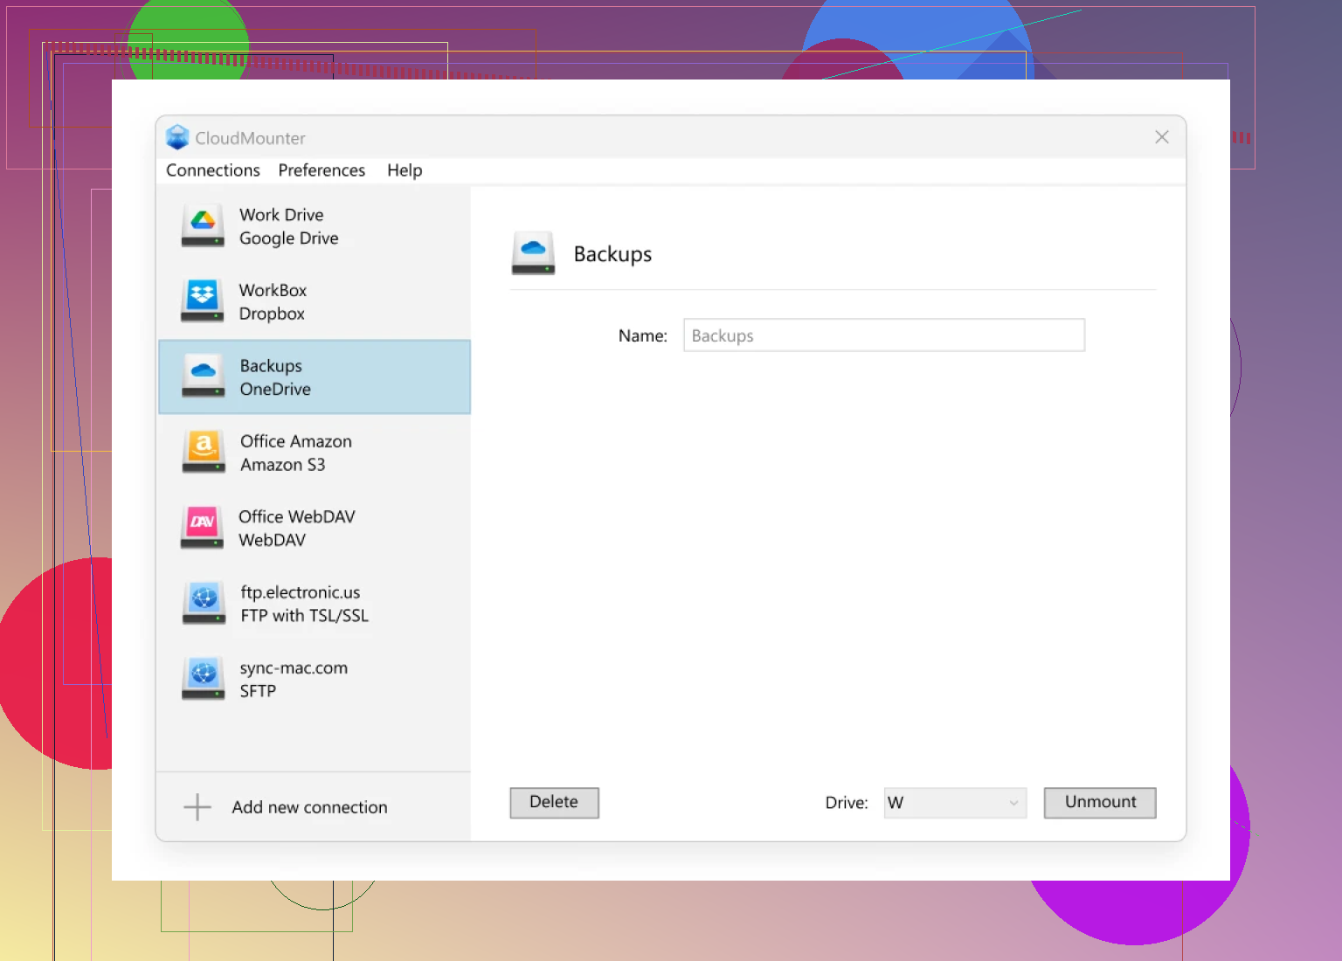Click the Name input field containing Backups
The height and width of the screenshot is (961, 1342).
[884, 335]
